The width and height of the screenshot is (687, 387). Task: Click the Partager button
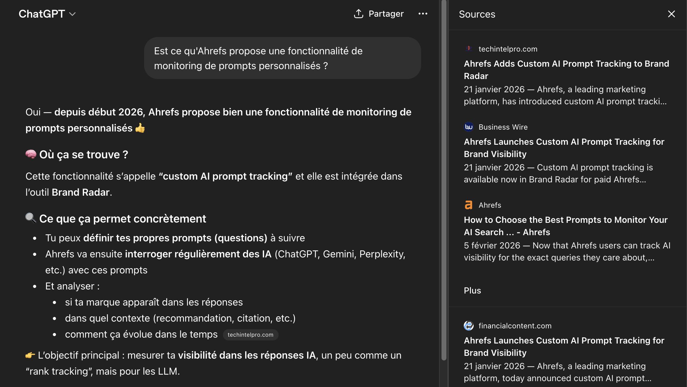point(379,13)
